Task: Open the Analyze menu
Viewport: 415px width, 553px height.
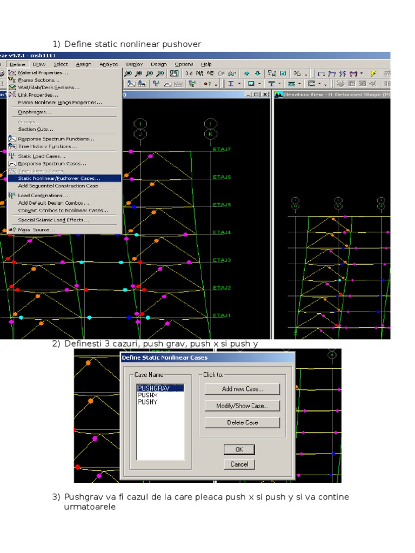Action: pyautogui.click(x=109, y=64)
